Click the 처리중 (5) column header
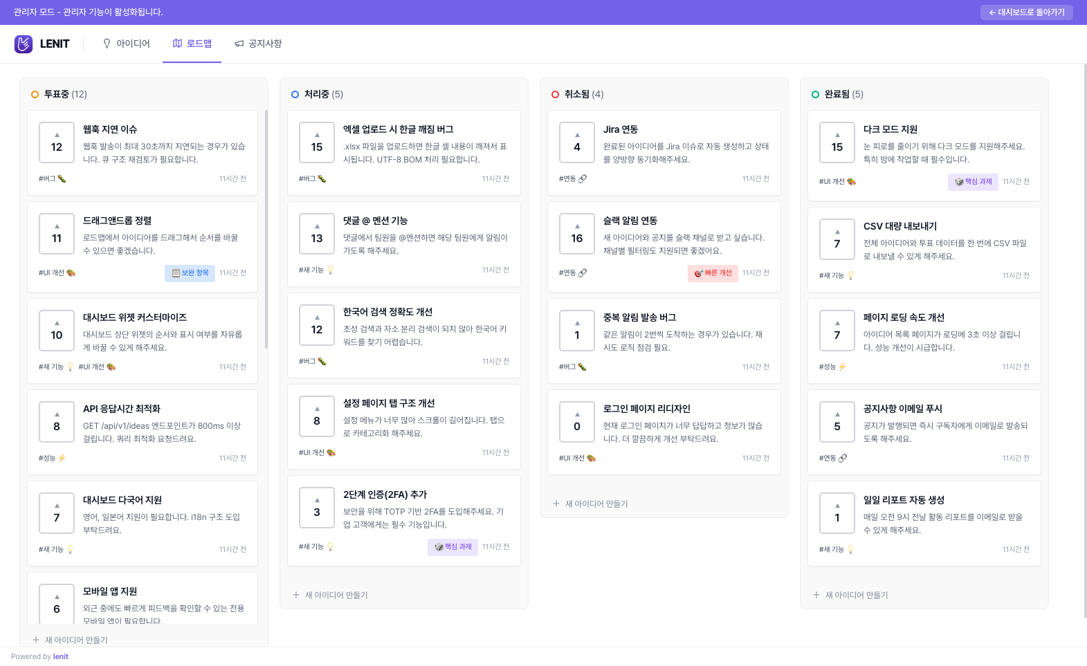 click(x=318, y=94)
